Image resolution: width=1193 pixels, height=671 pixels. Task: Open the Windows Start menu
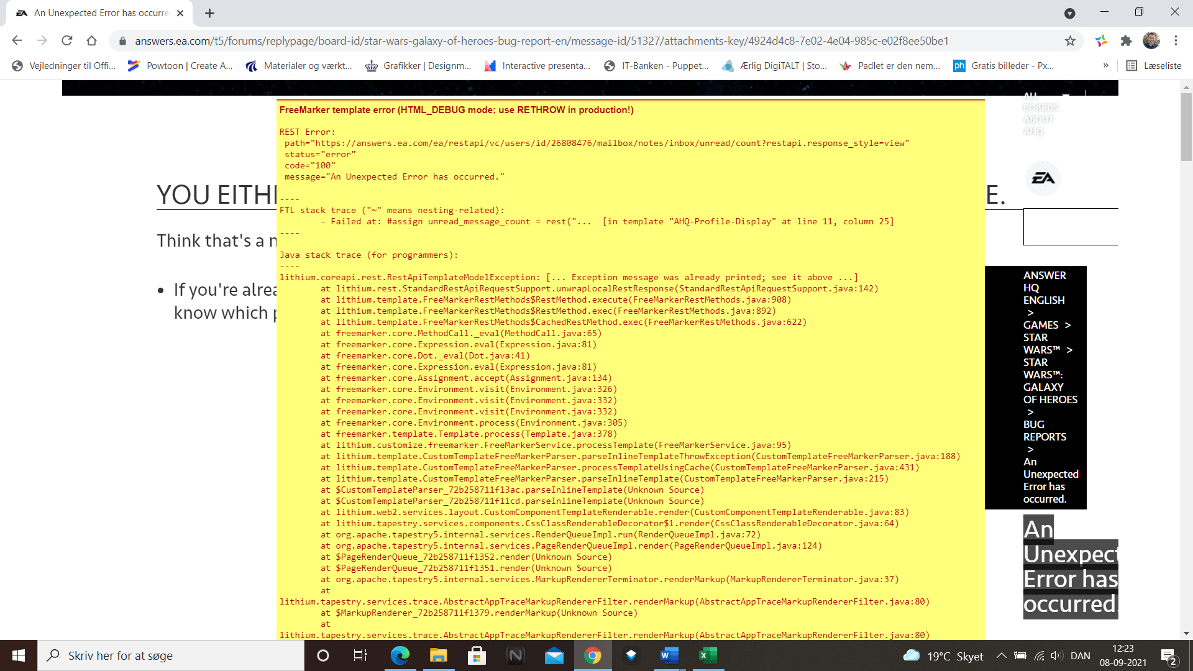click(19, 655)
